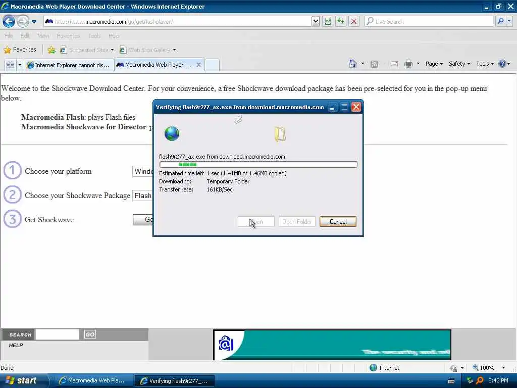Click the Internet security zone status
Viewport: 517px width, 388px height.
click(384, 368)
